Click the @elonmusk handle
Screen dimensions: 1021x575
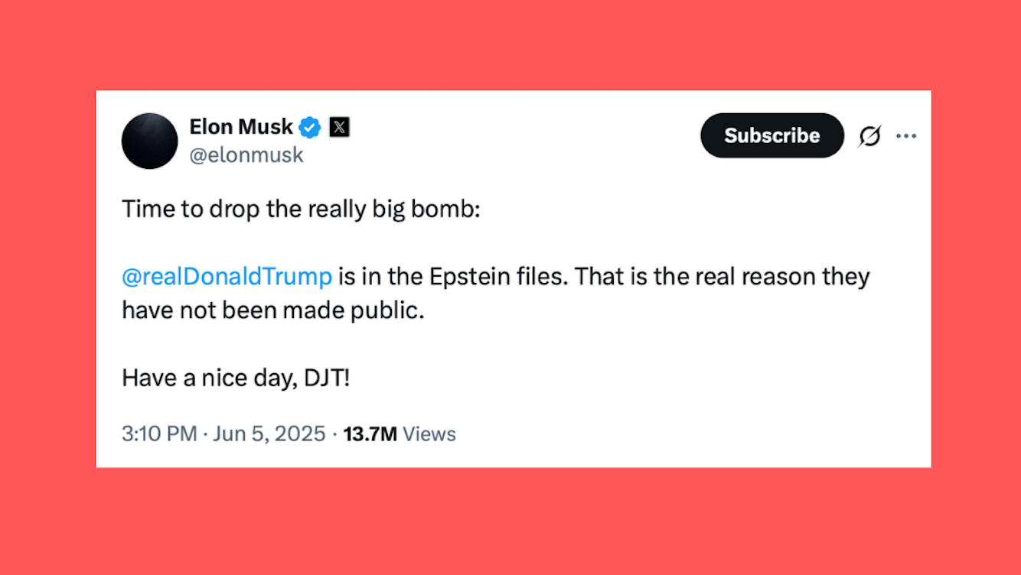tap(246, 154)
